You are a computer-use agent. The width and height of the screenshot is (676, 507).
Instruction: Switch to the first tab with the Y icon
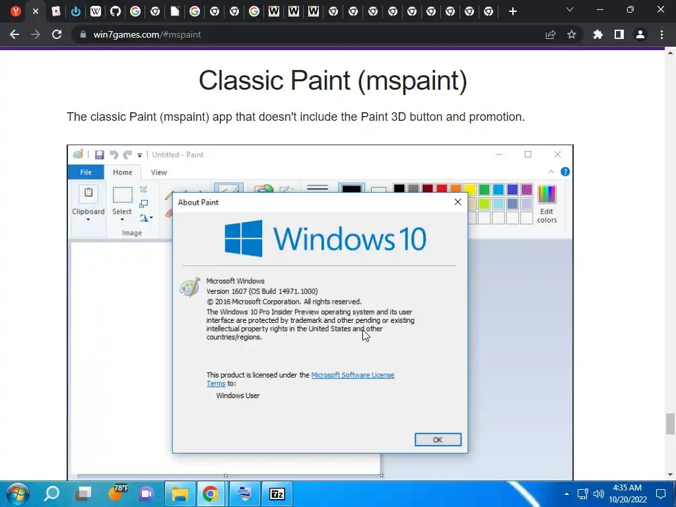(x=16, y=11)
